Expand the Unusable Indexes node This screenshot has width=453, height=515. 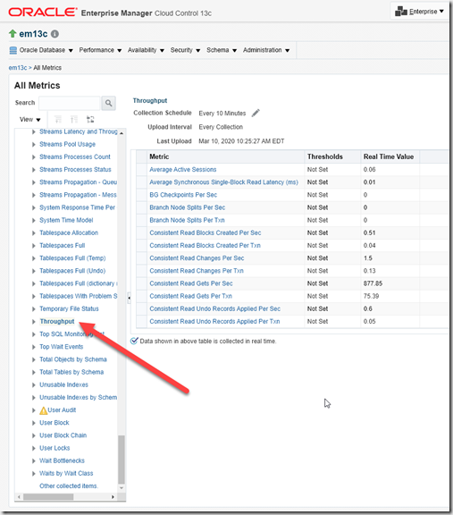pos(33,385)
